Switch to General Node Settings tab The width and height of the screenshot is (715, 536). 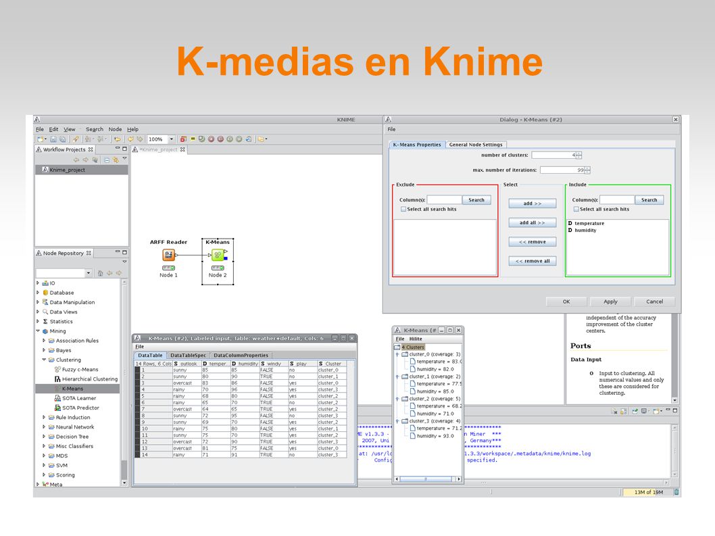(x=476, y=145)
